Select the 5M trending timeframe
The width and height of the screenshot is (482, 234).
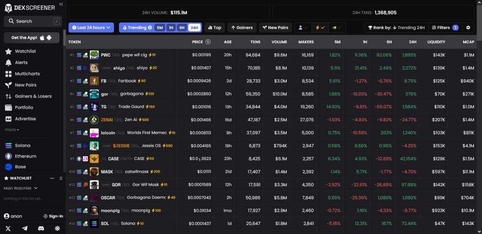[x=160, y=28]
